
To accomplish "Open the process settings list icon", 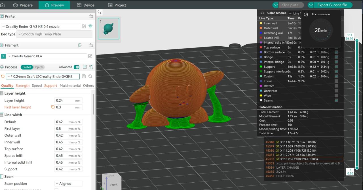I will [85, 67].
